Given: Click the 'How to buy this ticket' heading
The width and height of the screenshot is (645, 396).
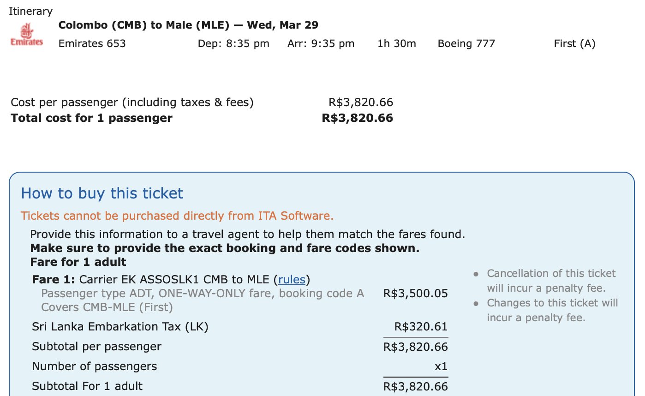Looking at the screenshot, I should pyautogui.click(x=102, y=193).
